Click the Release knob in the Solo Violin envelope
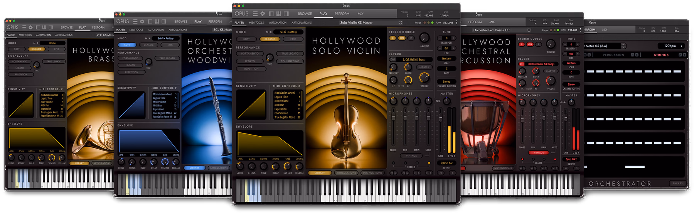Screen dimensions: 694x213 click(299, 166)
